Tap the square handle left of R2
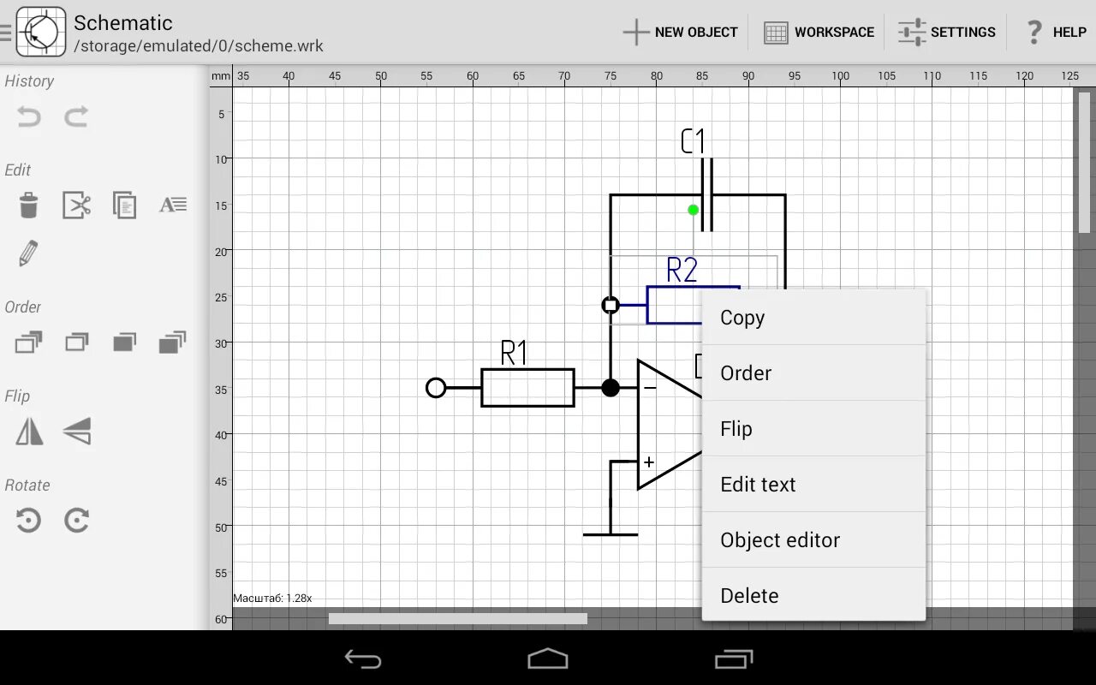Viewport: 1096px width, 685px height. point(611,305)
